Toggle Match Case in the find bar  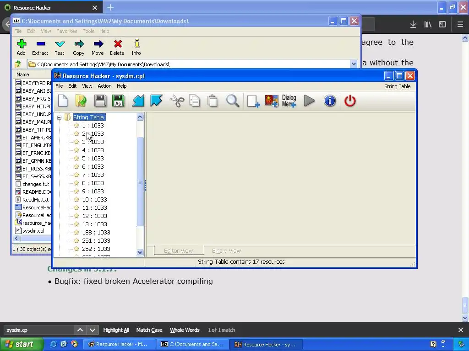tap(149, 330)
